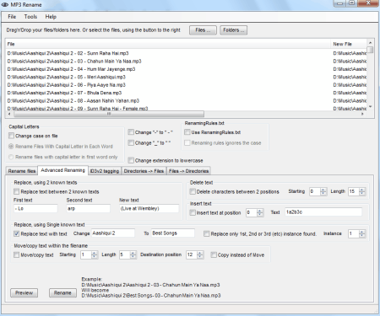Click the Preview button
380x316 pixels.
point(24,292)
